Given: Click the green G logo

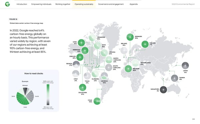Looking at the screenshot, I should pos(7,4).
